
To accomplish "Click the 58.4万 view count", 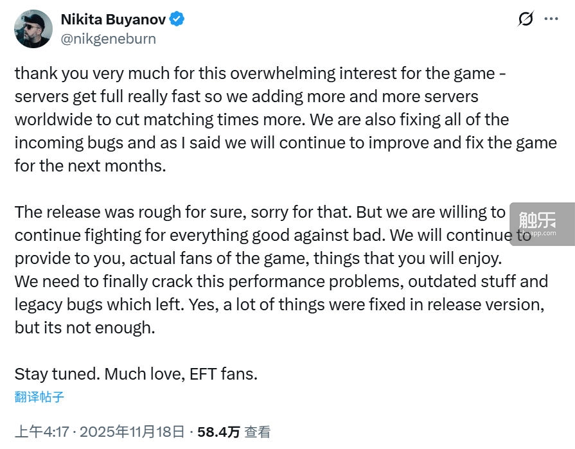I will click(x=218, y=432).
